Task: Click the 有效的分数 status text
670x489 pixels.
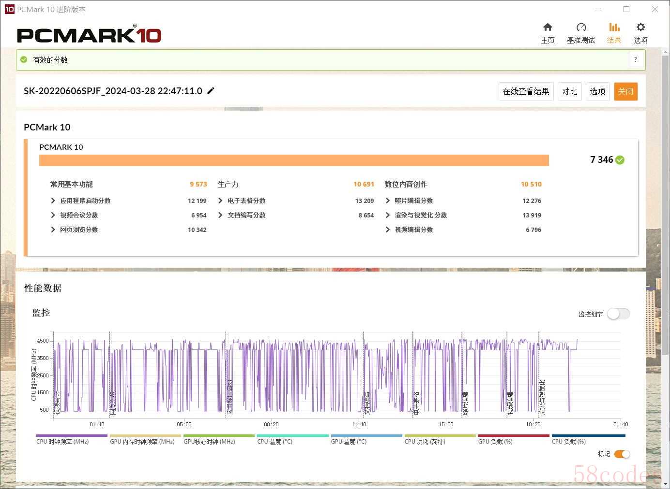Action: click(x=50, y=60)
